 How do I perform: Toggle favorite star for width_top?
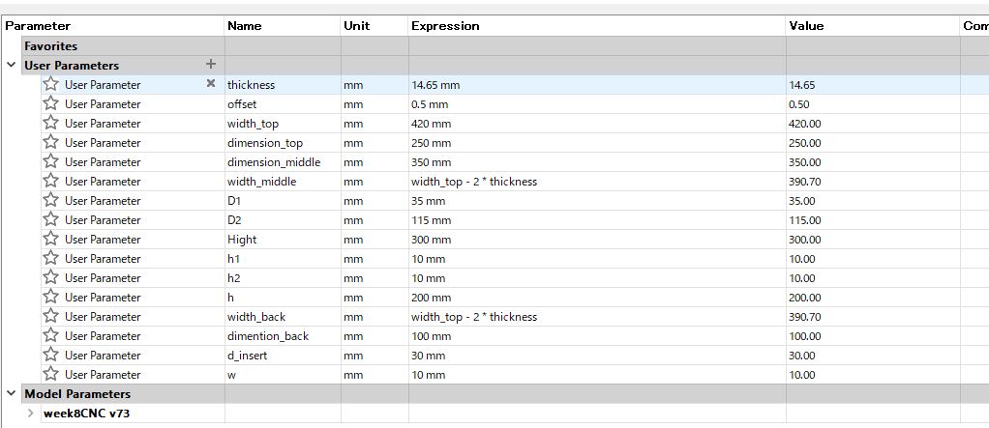coord(51,124)
